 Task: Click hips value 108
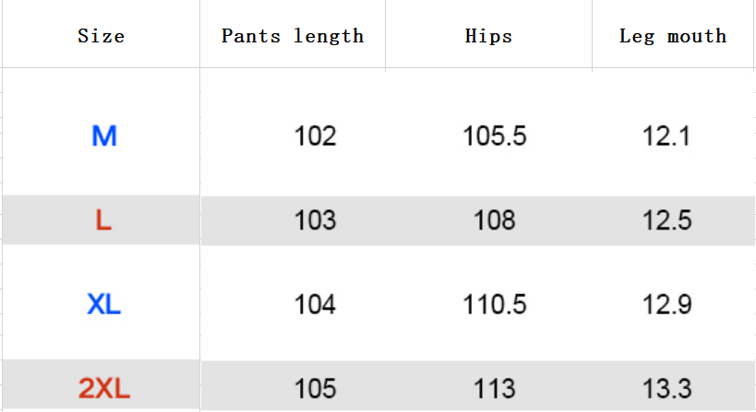coord(494,220)
